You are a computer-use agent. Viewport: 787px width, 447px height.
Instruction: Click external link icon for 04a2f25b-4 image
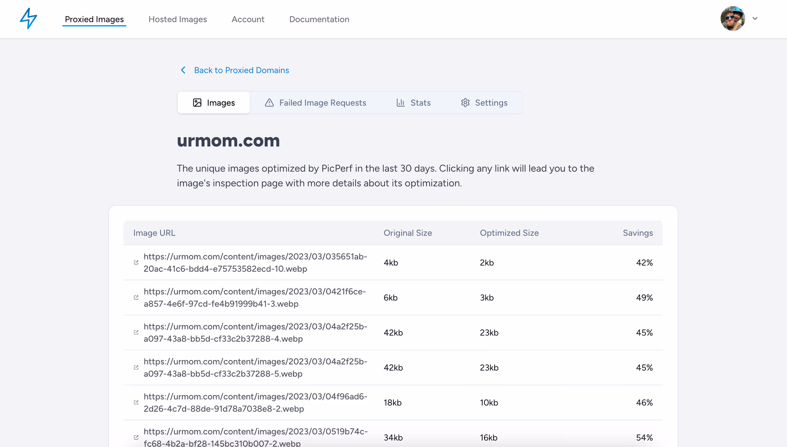click(136, 332)
